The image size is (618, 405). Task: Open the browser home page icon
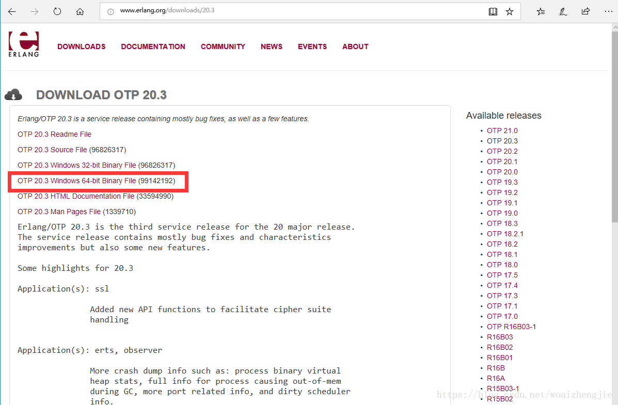80,11
